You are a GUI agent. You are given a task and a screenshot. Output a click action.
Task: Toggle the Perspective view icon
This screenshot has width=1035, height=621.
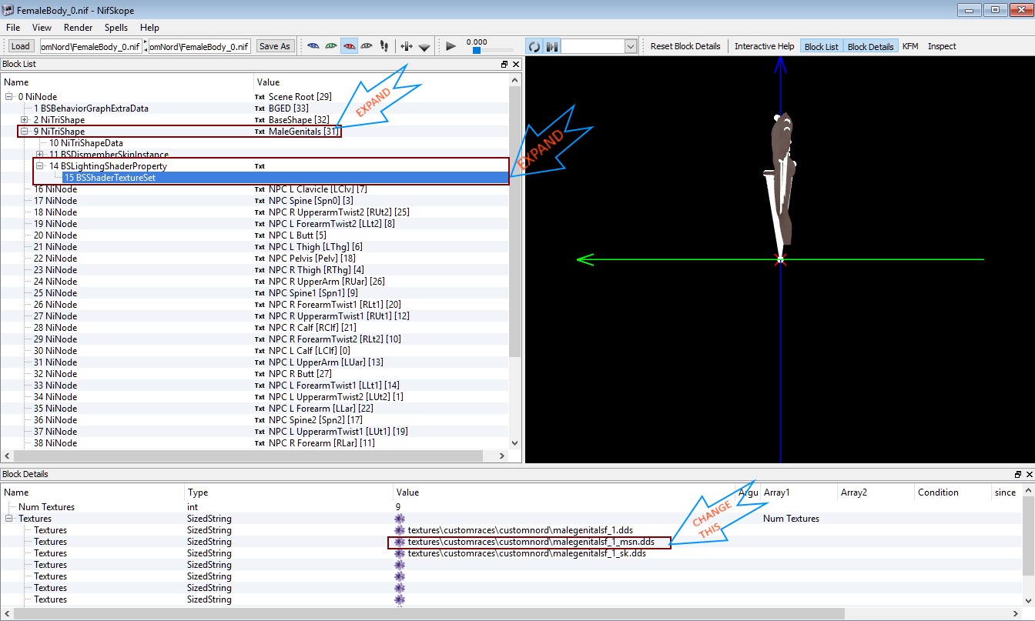(425, 46)
